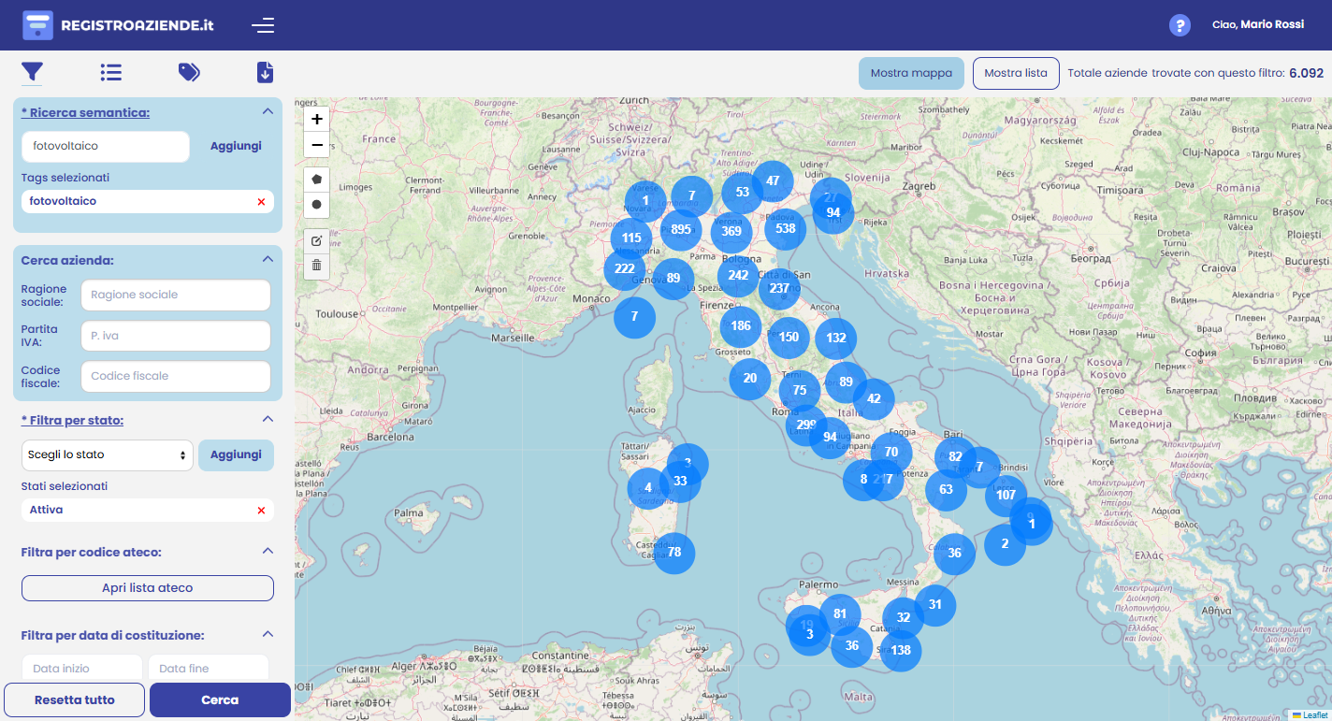Click the Data inizio date field

click(82, 669)
